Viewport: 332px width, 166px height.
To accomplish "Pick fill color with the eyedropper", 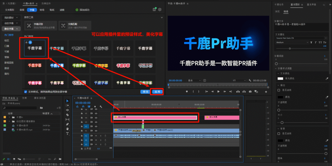I will 327,78.
